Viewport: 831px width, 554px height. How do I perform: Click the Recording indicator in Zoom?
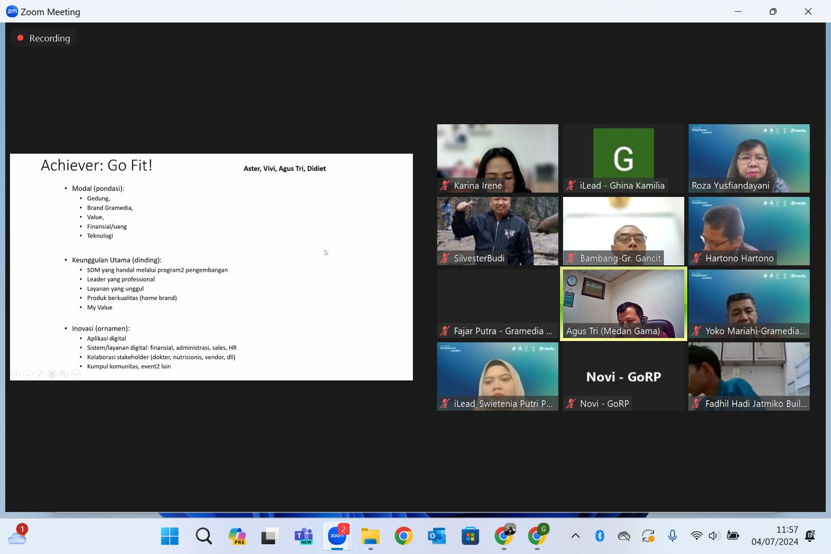pyautogui.click(x=44, y=38)
